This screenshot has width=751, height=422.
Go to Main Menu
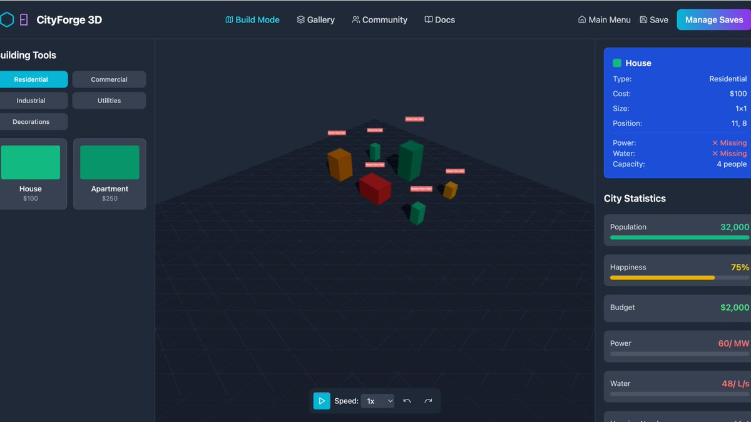tap(604, 20)
